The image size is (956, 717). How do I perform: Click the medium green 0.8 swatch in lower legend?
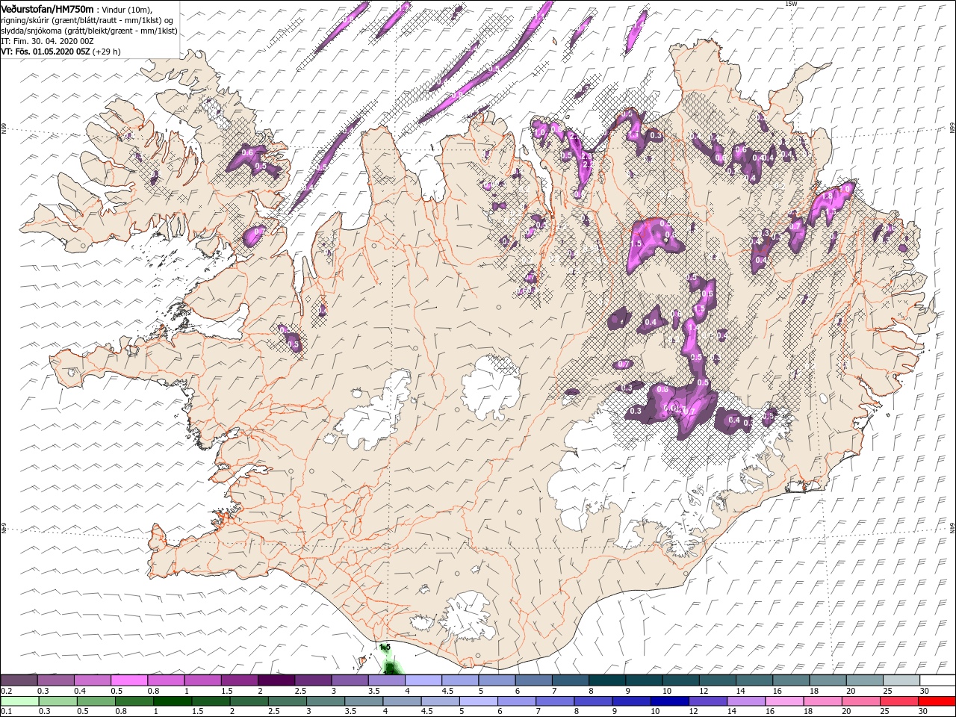[134, 701]
